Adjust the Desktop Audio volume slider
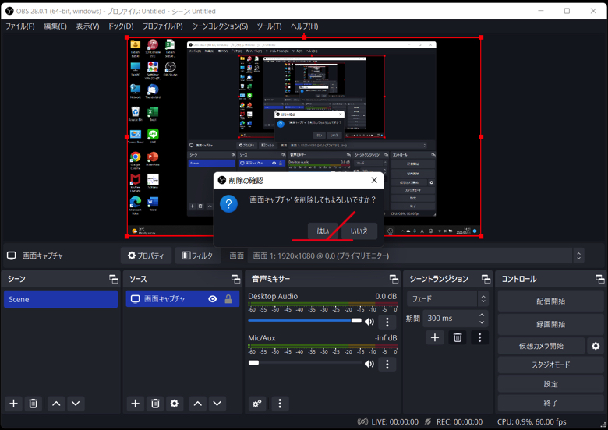Image resolution: width=608 pixels, height=430 pixels. [x=305, y=321]
